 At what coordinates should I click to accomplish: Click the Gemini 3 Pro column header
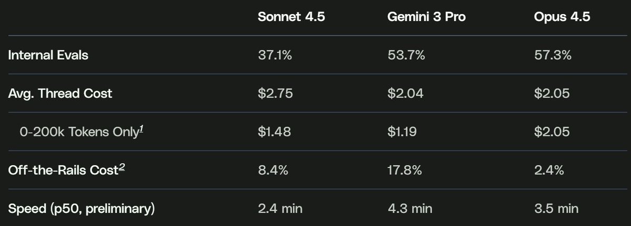point(426,17)
